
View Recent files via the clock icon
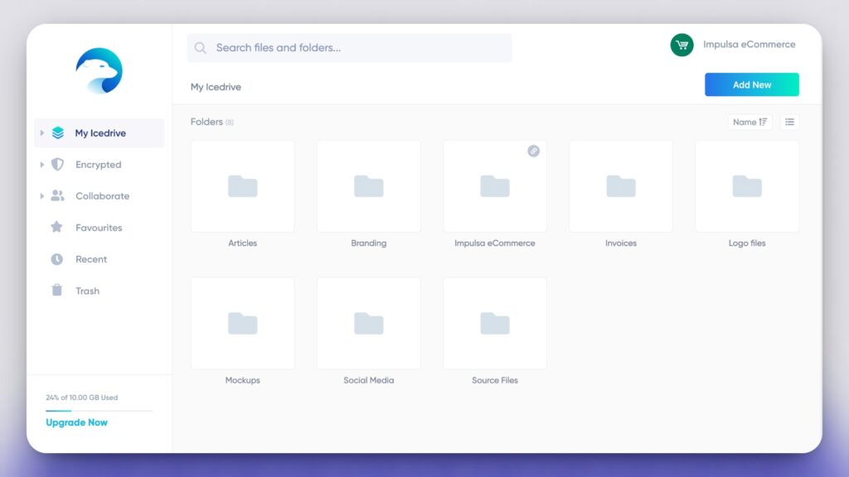(58, 259)
